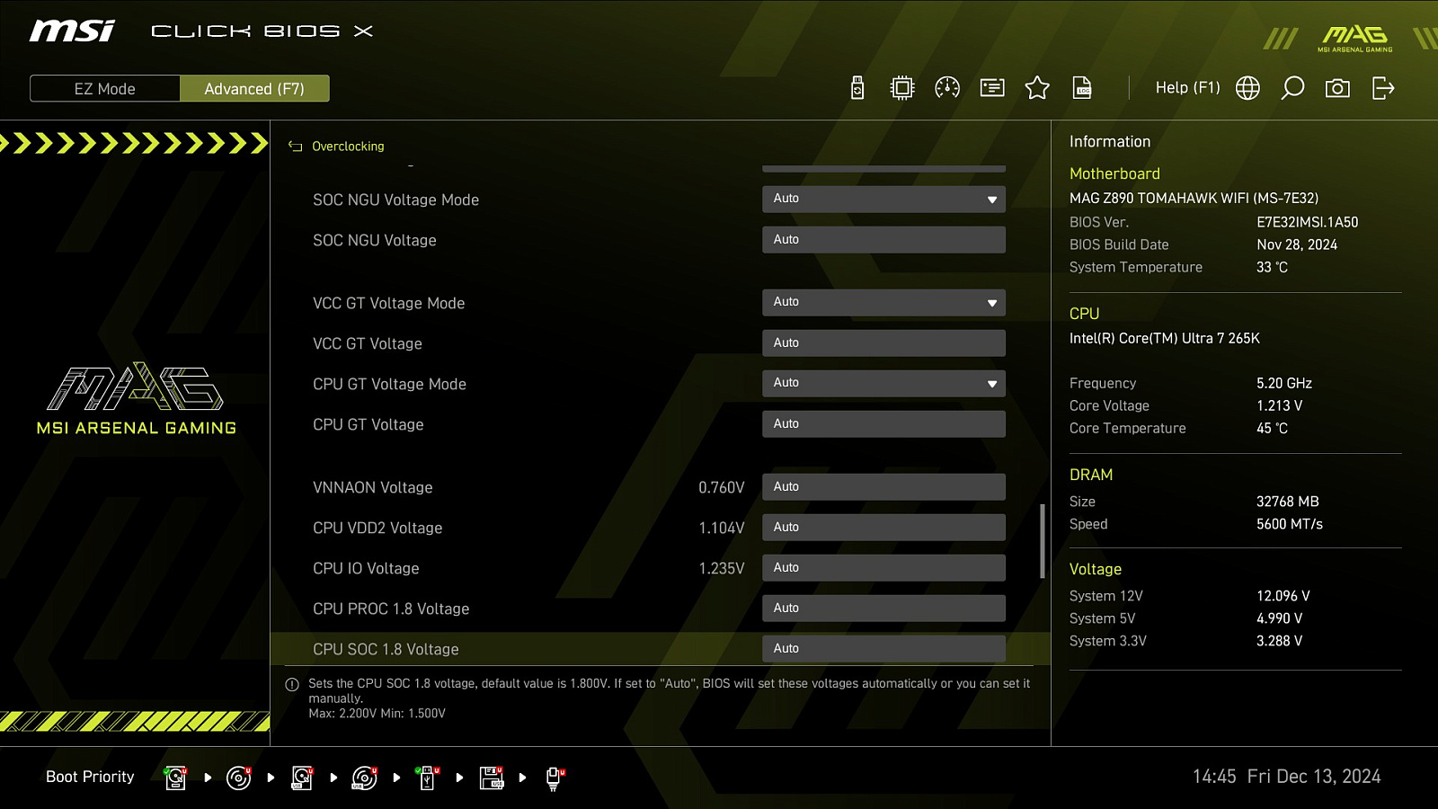
Task: Click VNNAON Voltage Auto field
Action: [883, 487]
